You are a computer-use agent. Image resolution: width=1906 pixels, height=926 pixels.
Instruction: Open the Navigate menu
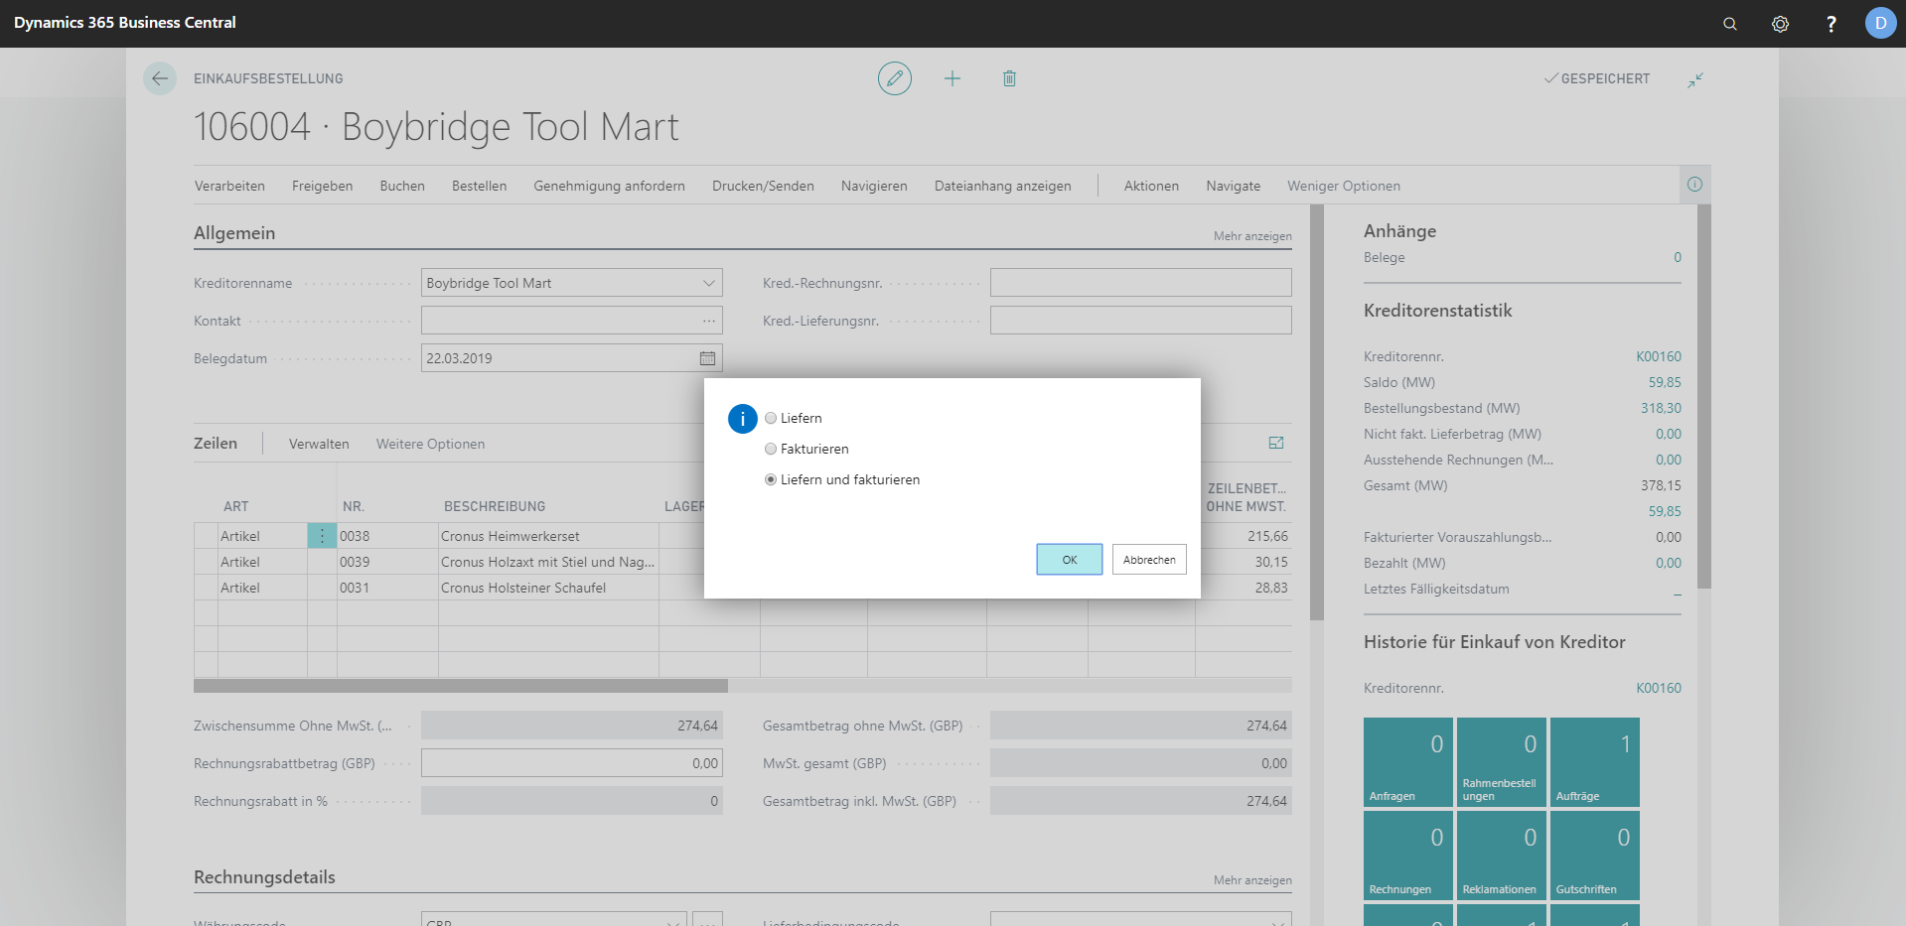1233,186
